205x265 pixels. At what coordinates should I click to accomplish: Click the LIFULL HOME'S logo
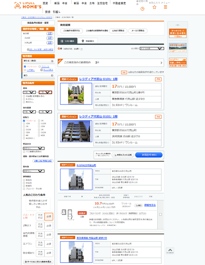coord(28,5)
